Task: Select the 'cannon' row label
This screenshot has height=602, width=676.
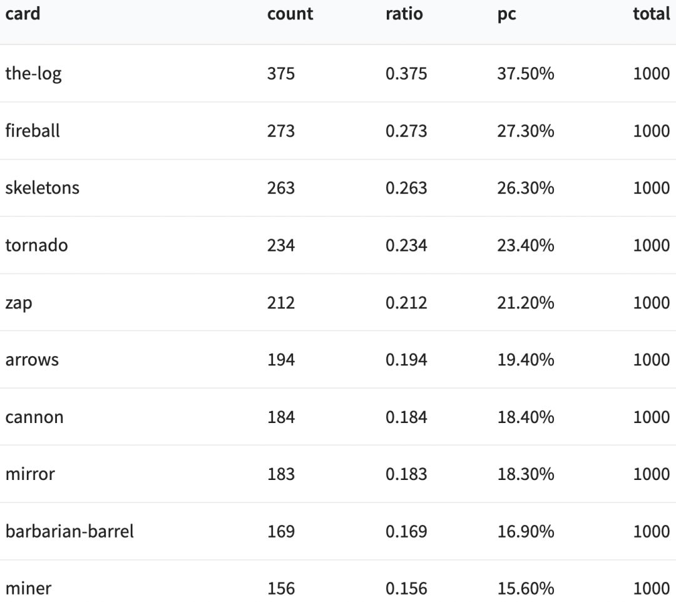Action: point(34,417)
